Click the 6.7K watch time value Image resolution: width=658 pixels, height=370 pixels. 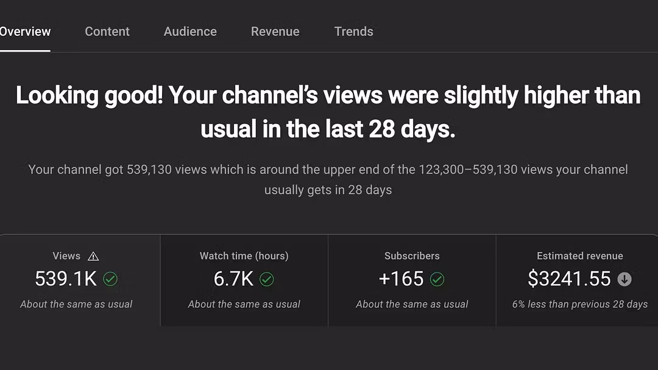click(233, 279)
